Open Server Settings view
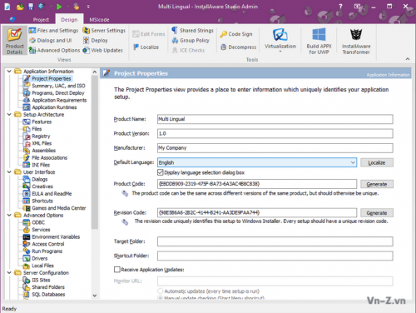This screenshot has height=313, width=416. (104, 31)
